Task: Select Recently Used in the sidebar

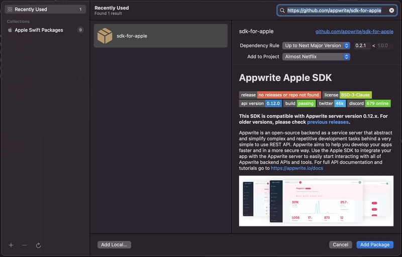Action: point(45,10)
